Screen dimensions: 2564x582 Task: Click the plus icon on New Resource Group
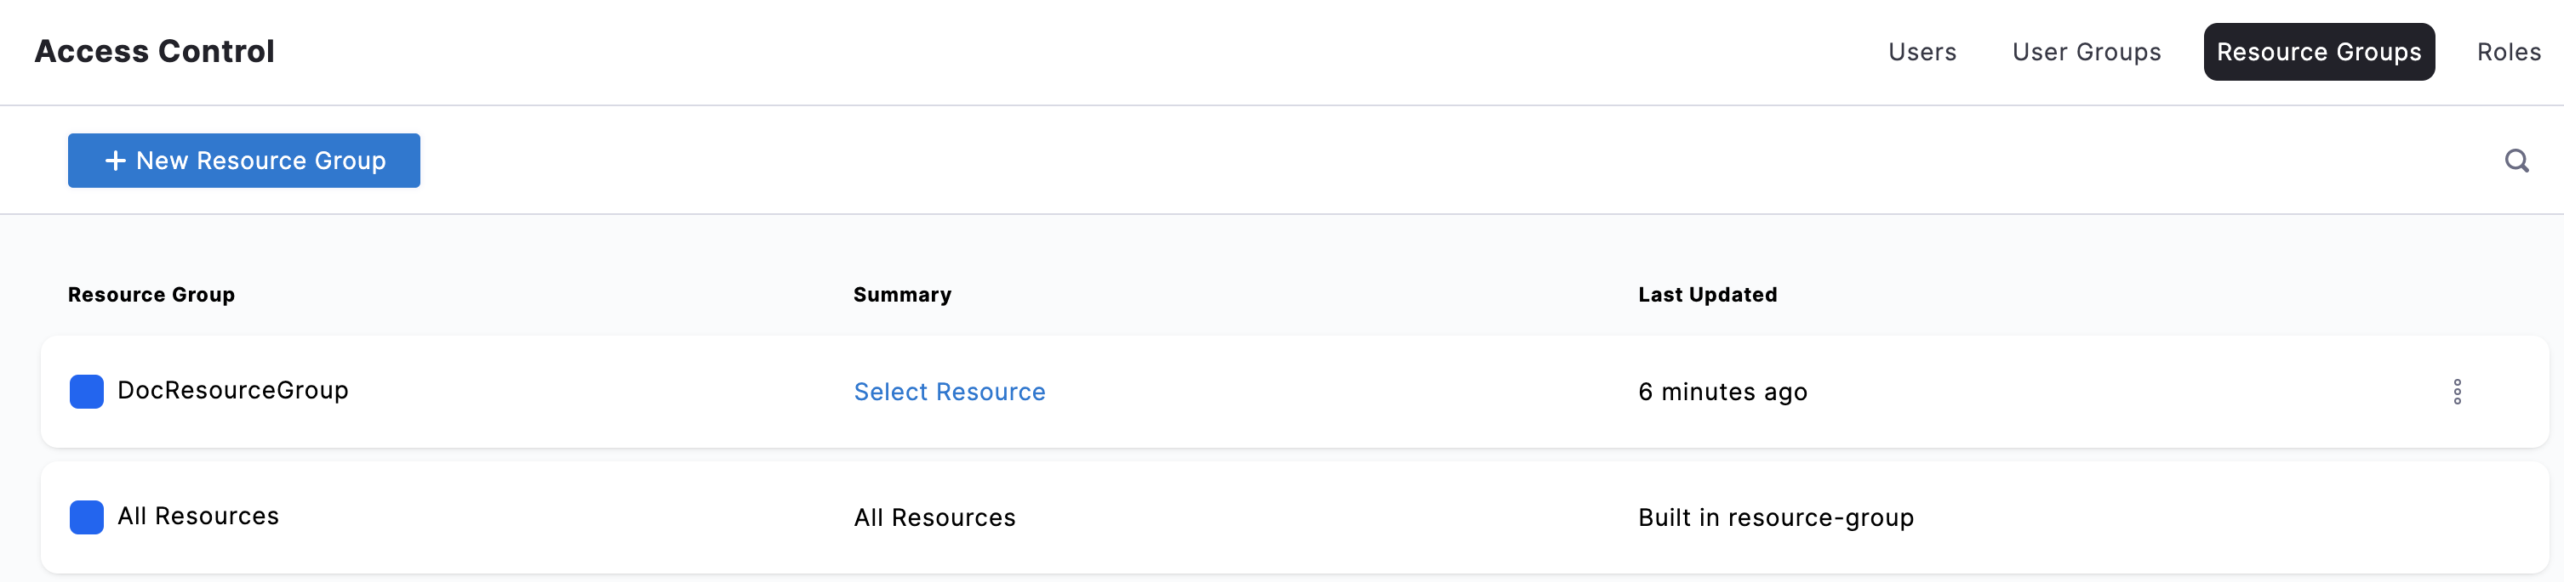(116, 161)
